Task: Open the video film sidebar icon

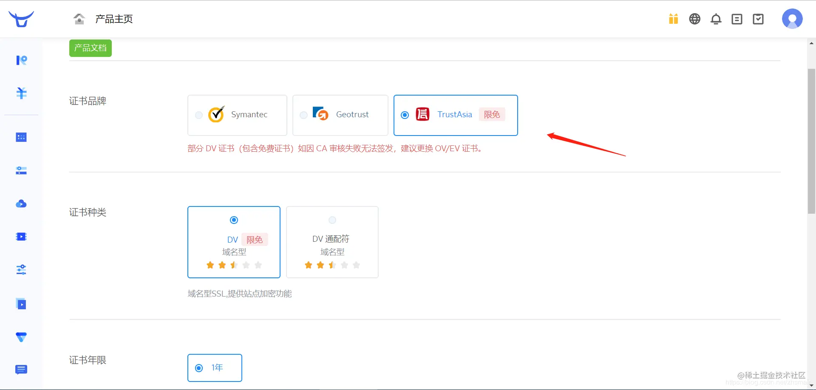Action: tap(21, 237)
